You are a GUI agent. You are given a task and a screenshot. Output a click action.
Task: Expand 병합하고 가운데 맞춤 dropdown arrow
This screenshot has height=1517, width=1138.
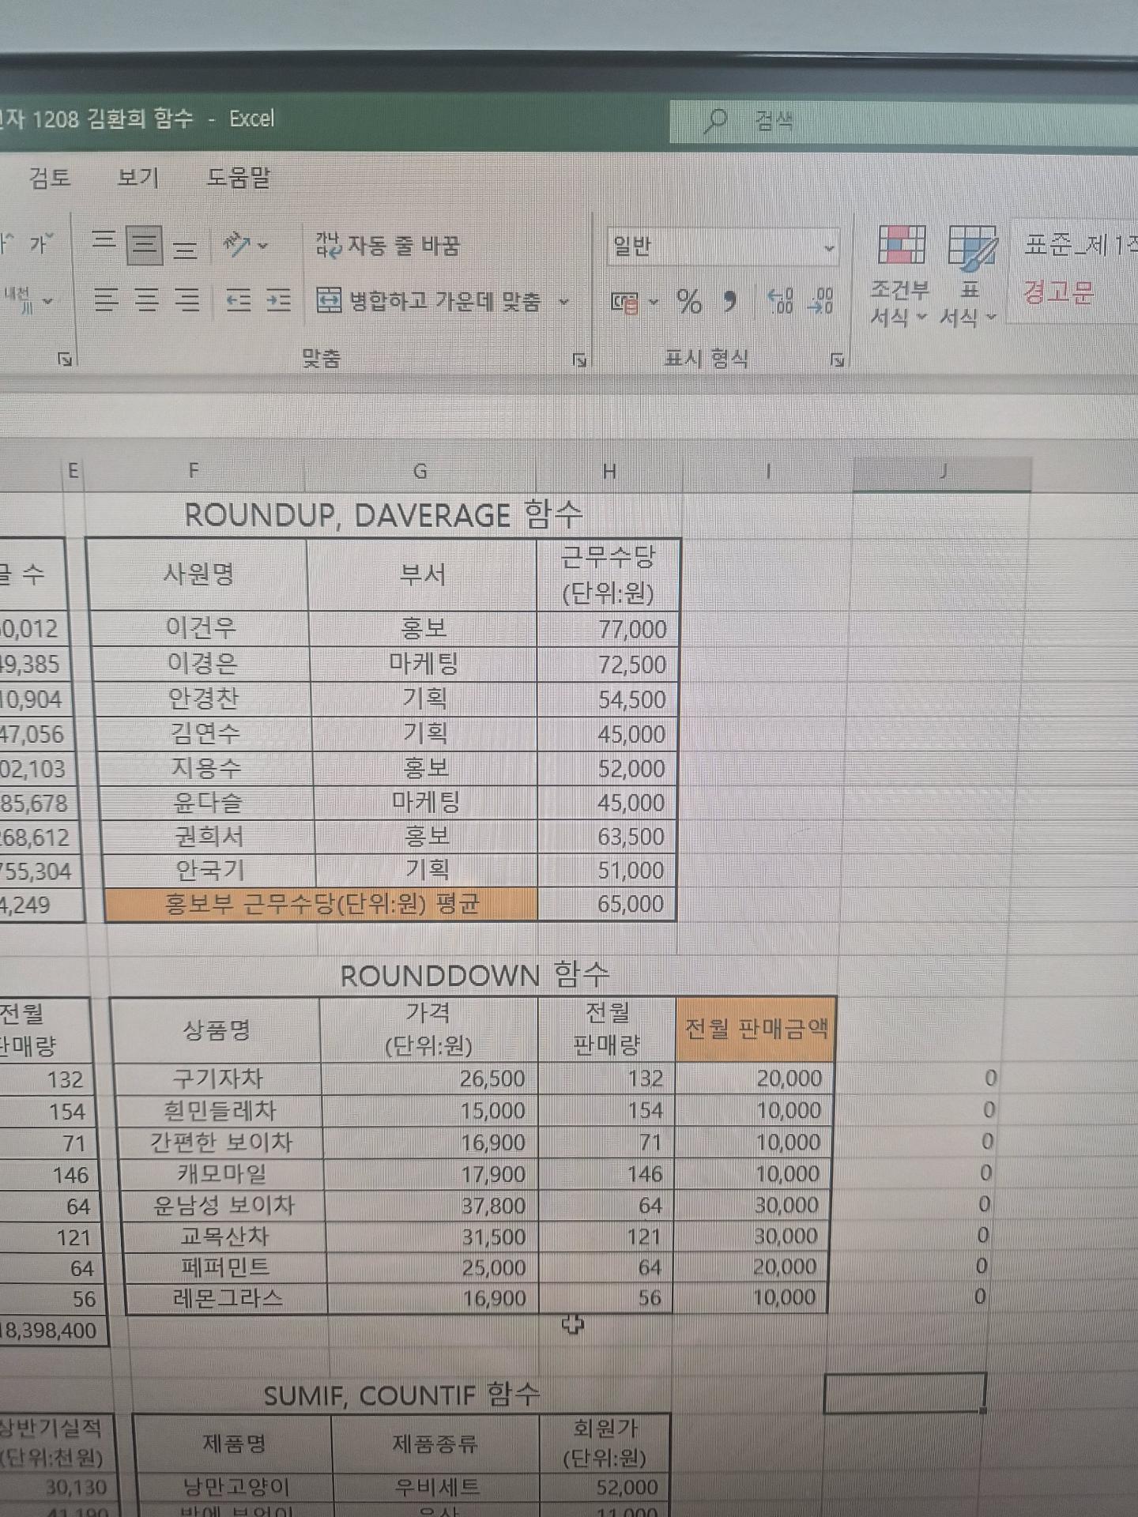pyautogui.click(x=564, y=301)
